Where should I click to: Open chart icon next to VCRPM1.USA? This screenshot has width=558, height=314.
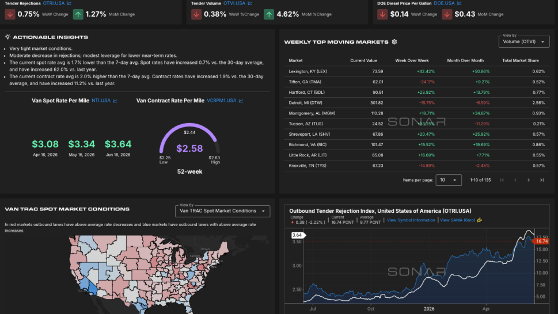[x=241, y=101]
